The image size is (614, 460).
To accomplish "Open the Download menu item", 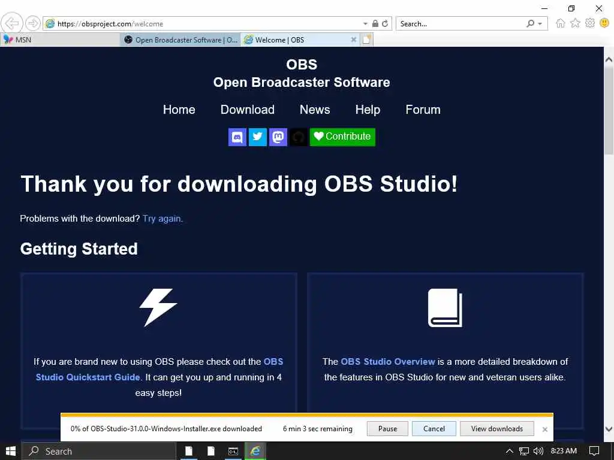I will tap(248, 110).
